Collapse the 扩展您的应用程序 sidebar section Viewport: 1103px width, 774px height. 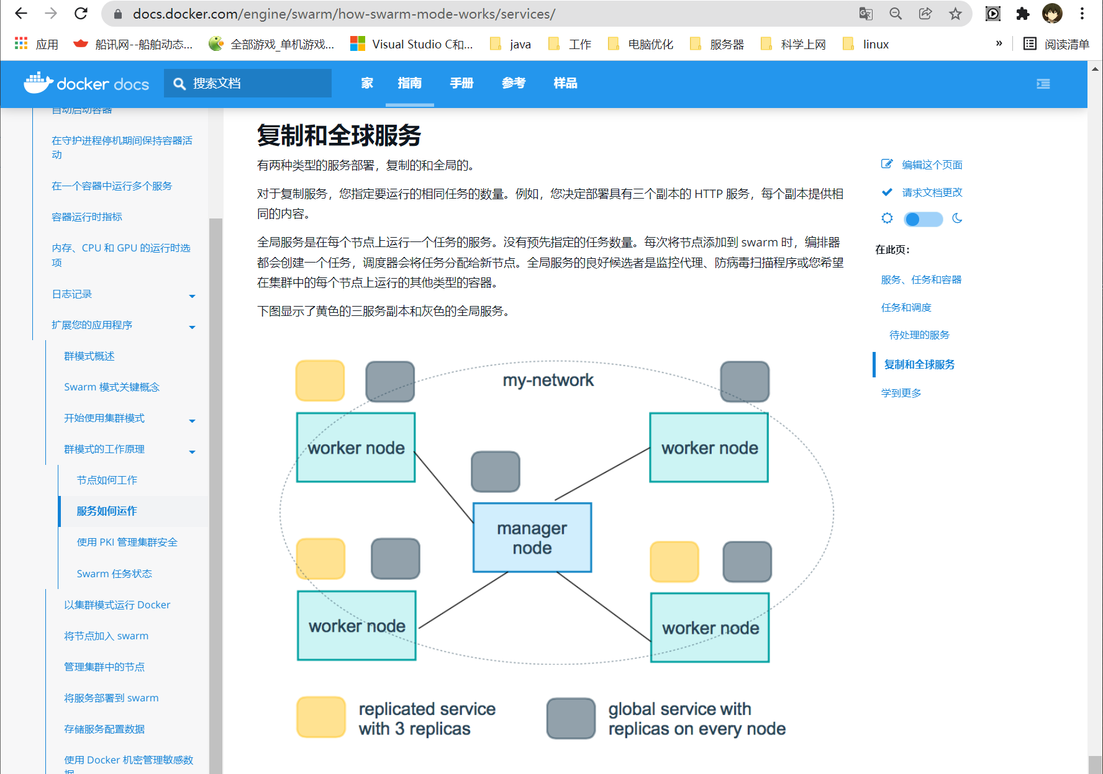(x=192, y=327)
